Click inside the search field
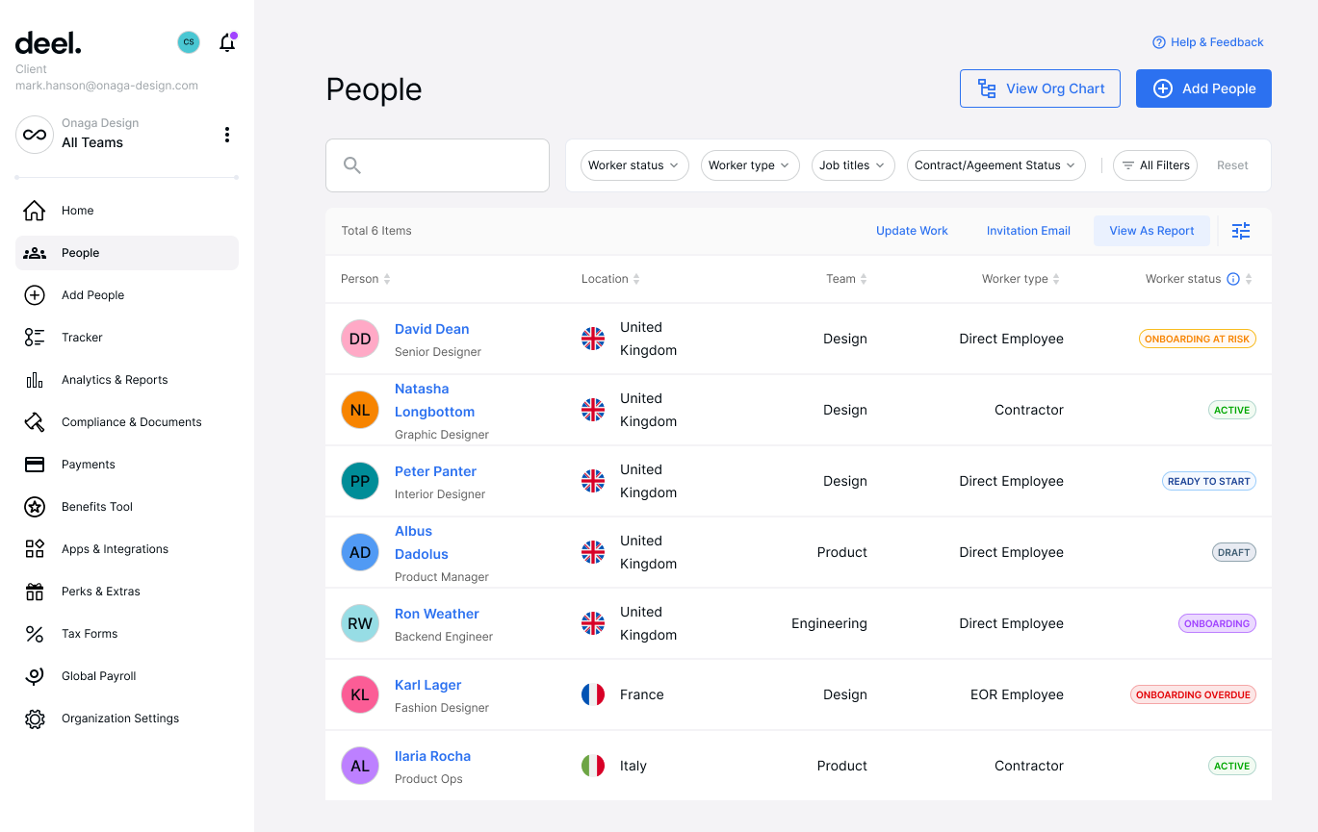Image resolution: width=1318 pixels, height=832 pixels. coord(437,164)
